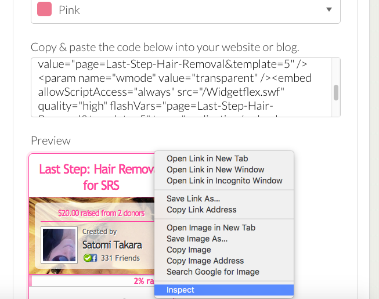Image resolution: width=379 pixels, height=299 pixels.
Task: Click the embed code box scrollbar thumb
Action: (336, 92)
